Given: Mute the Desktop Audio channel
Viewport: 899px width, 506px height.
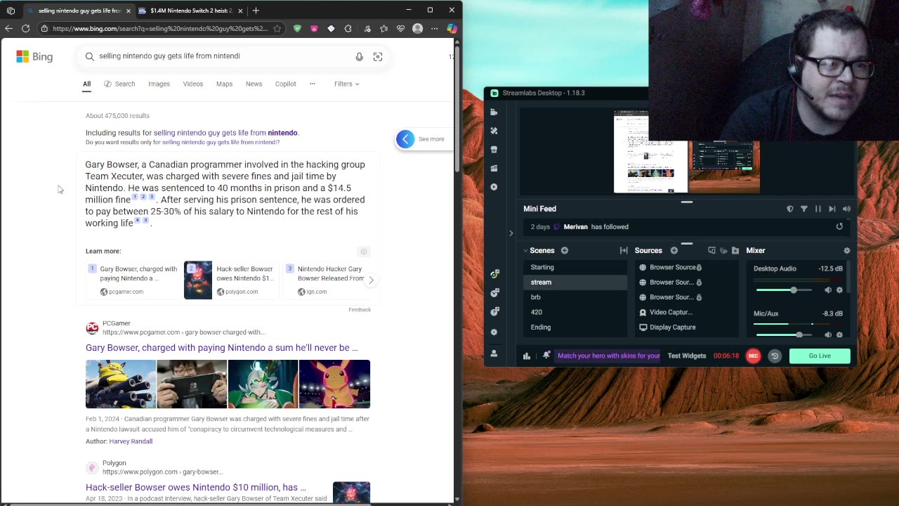Looking at the screenshot, I should tap(828, 290).
